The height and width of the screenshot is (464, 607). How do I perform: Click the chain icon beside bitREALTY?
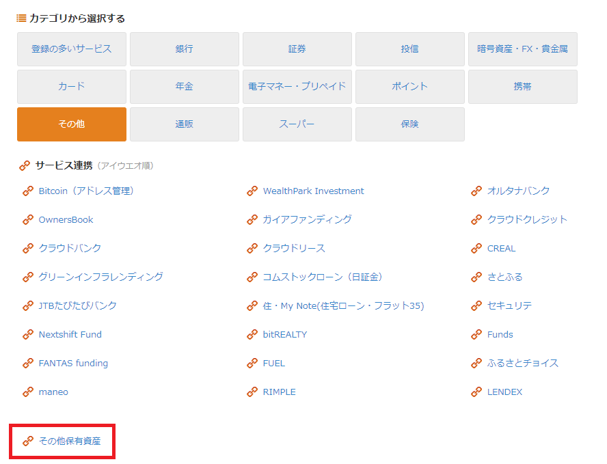(252, 334)
